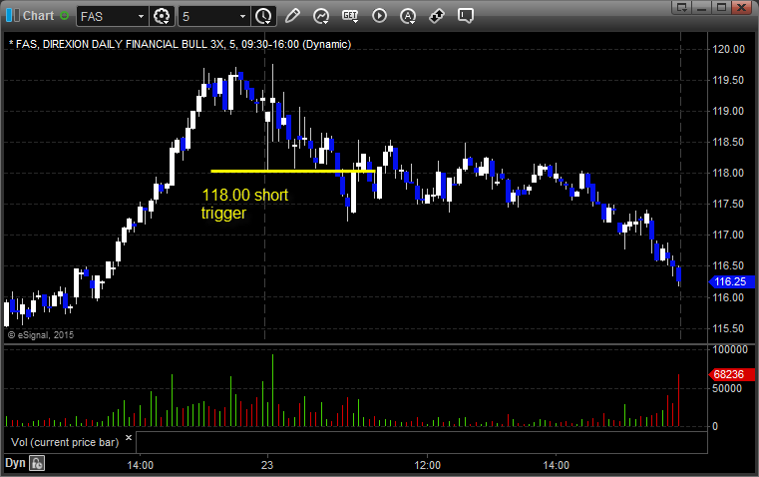The image size is (759, 477).
Task: Click the 23 date label on time axis
Action: pyautogui.click(x=267, y=465)
